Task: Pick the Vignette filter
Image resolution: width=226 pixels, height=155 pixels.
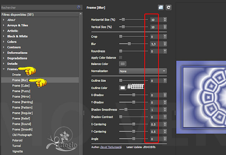Action: [17, 151]
